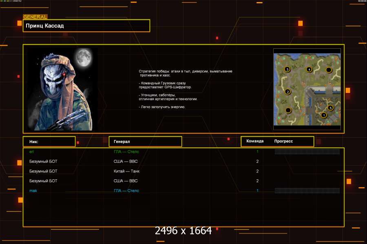367x244 pixels.
Task: Choose start position 5 marker on map
Action: tap(330, 108)
